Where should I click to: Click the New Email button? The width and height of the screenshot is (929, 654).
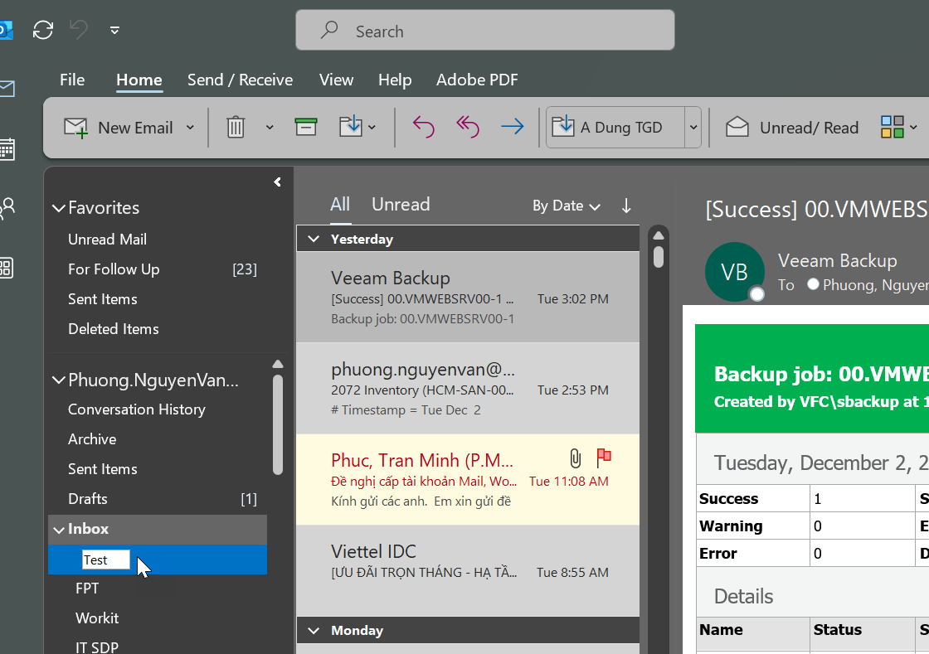click(119, 128)
